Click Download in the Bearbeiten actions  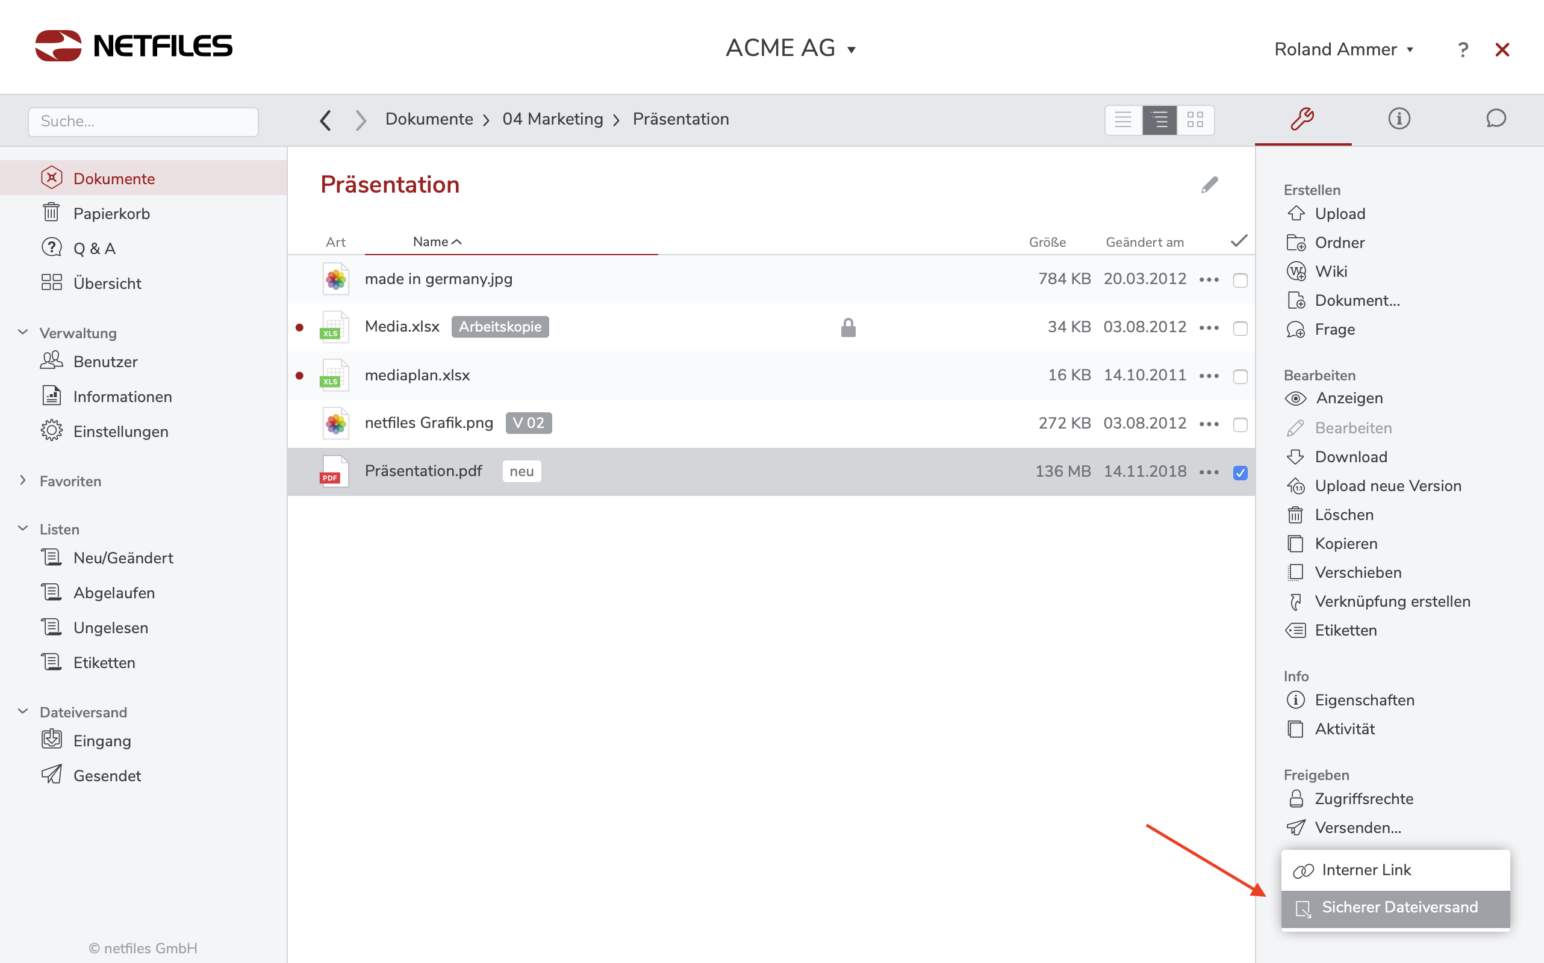[x=1350, y=457]
